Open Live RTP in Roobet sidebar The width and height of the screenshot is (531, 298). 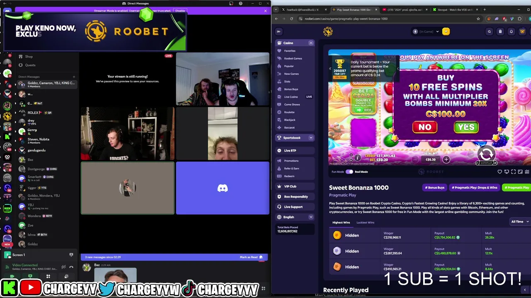coord(295,151)
